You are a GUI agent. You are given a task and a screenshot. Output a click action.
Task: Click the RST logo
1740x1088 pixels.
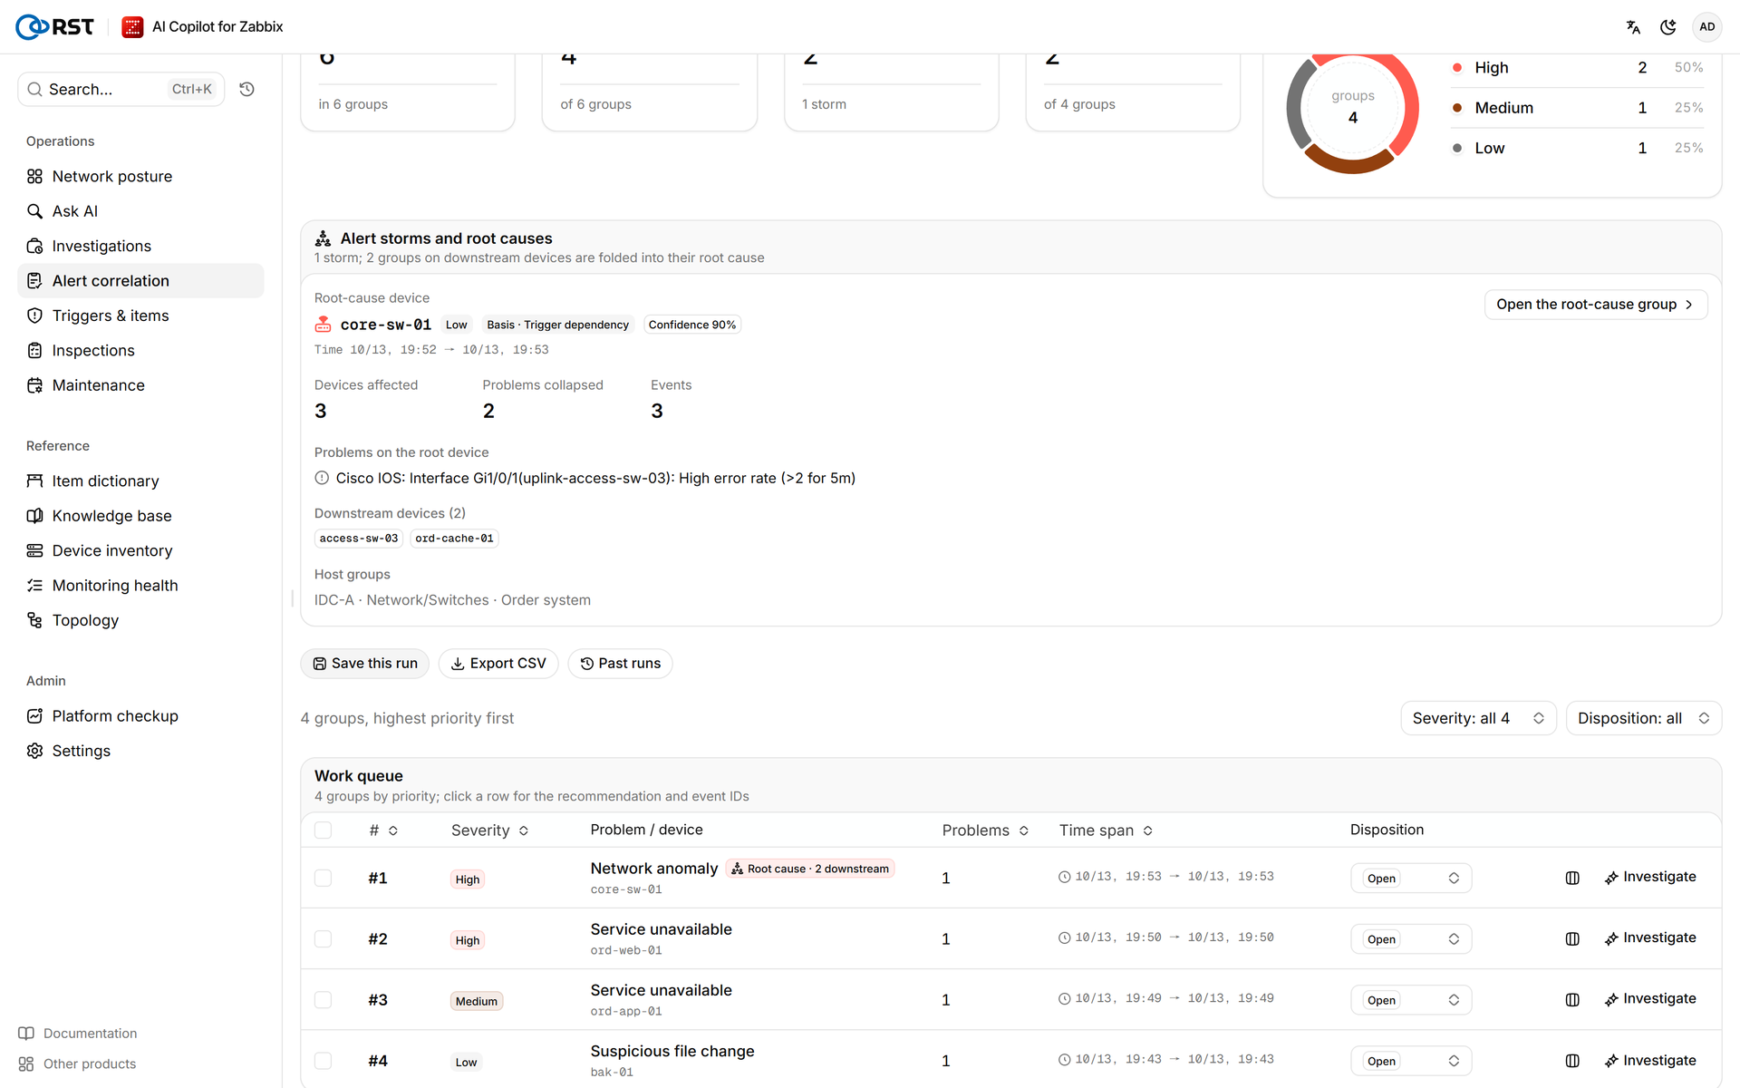[55, 27]
